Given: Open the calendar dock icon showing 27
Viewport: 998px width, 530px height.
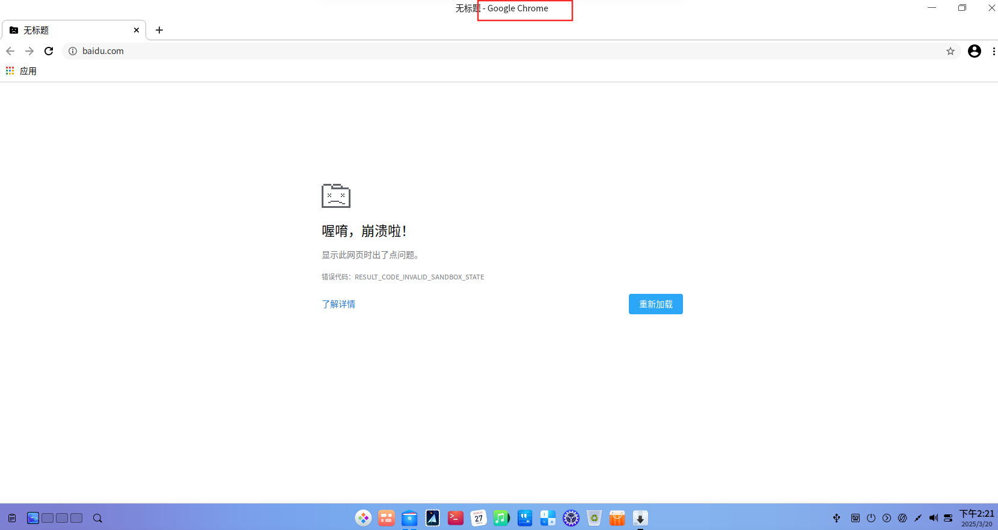Looking at the screenshot, I should click(479, 518).
